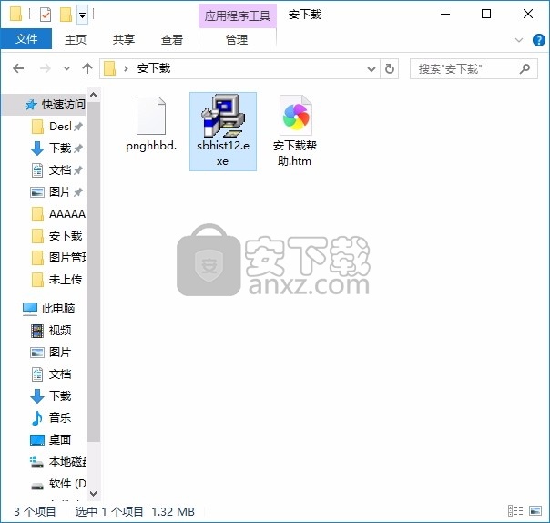
Task: Click the Properties checkmark quick access icon
Action: (46, 15)
